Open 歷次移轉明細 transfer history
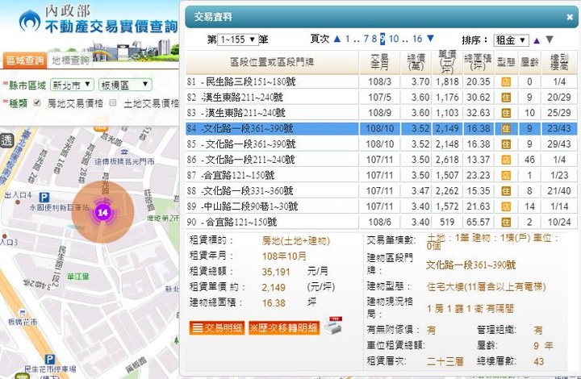 point(284,328)
